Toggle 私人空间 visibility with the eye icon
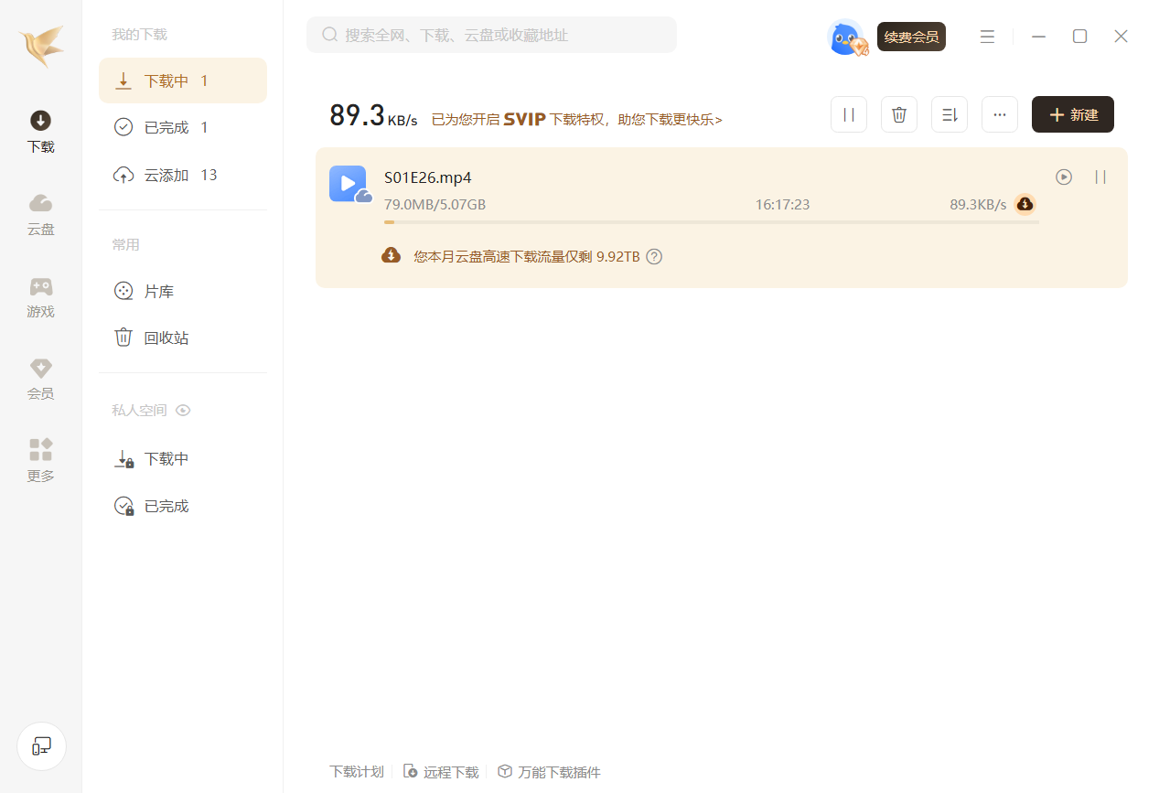1159x793 pixels. (x=183, y=410)
